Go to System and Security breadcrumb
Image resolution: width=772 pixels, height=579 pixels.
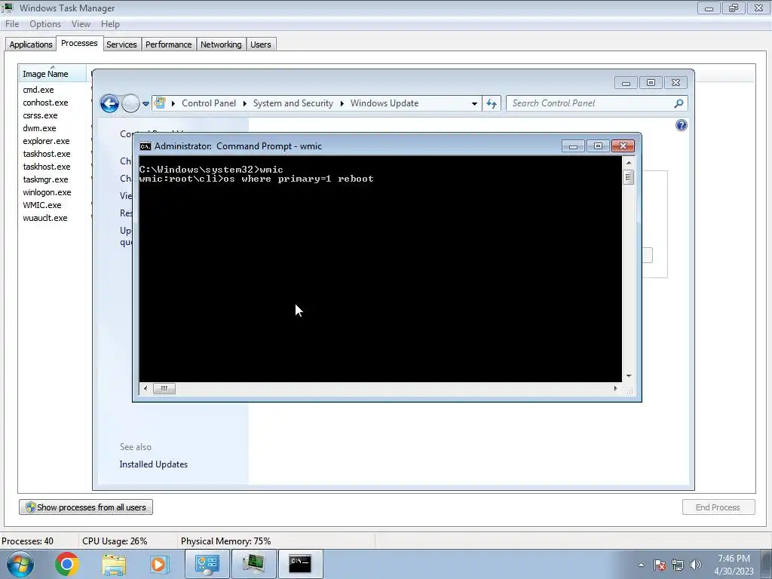(293, 103)
